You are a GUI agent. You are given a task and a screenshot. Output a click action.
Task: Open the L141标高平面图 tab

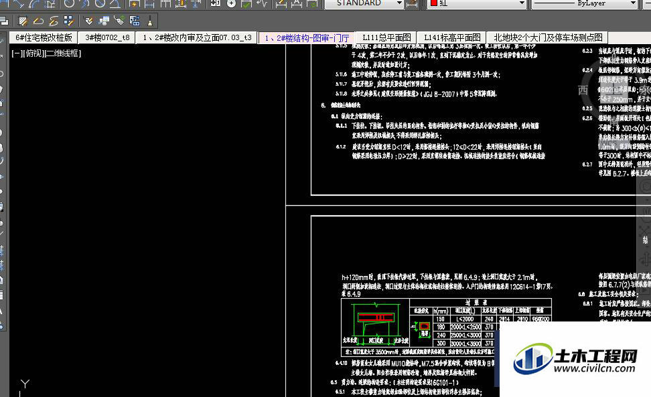click(452, 37)
